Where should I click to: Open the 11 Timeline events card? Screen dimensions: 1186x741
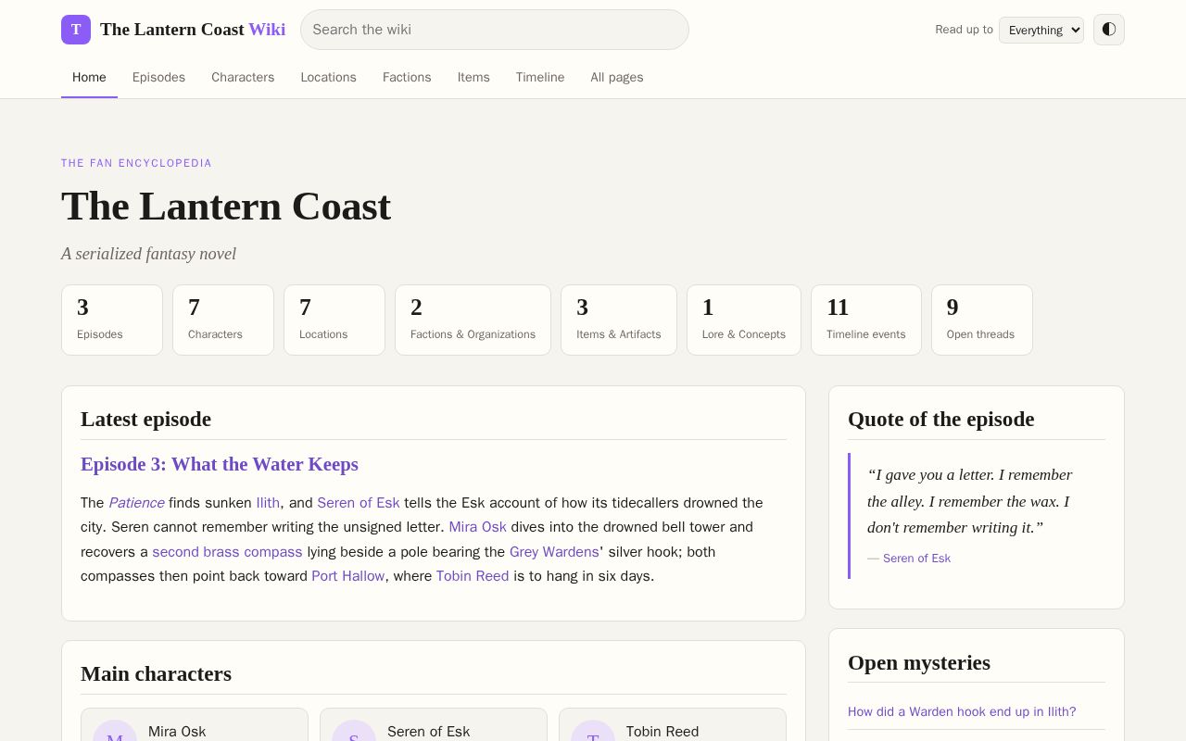(866, 320)
